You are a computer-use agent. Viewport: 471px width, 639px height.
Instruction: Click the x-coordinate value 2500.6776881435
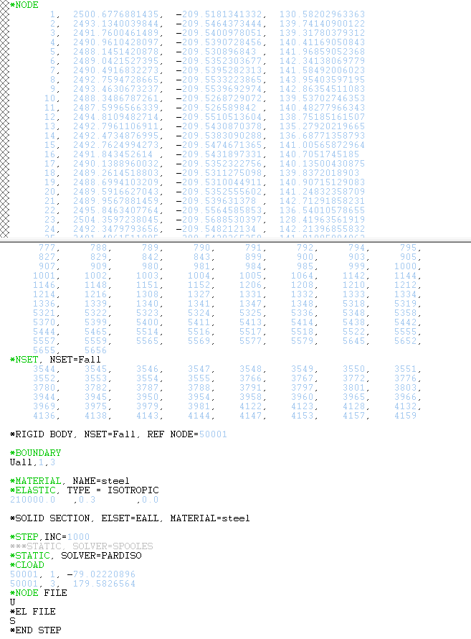tap(116, 14)
